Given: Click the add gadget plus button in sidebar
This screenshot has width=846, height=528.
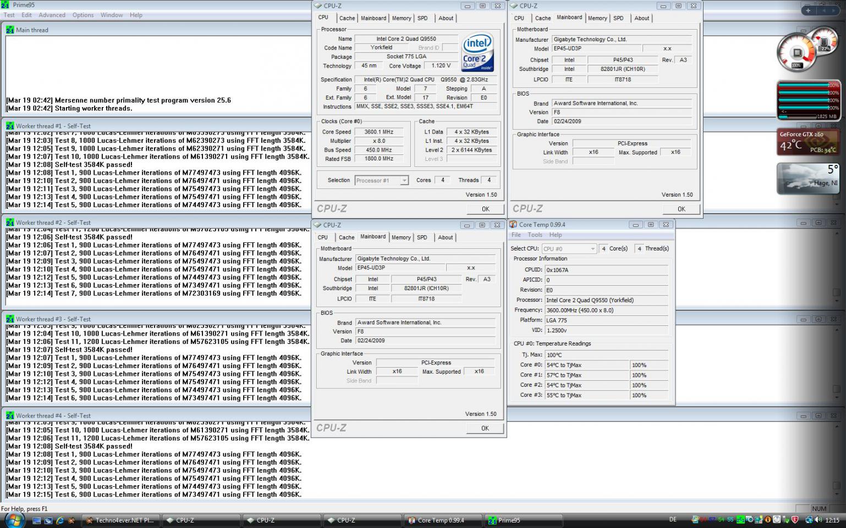Looking at the screenshot, I should 808,10.
